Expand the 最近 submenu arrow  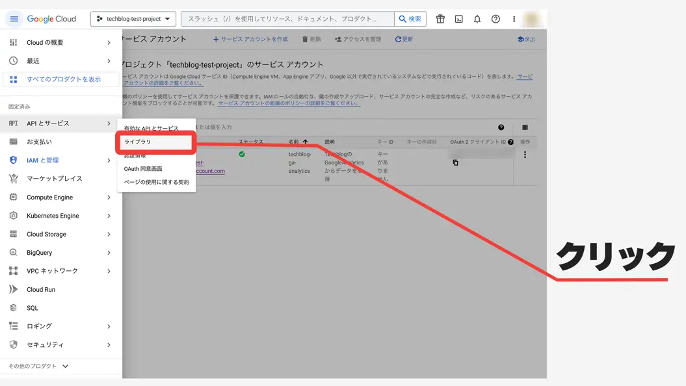click(109, 61)
